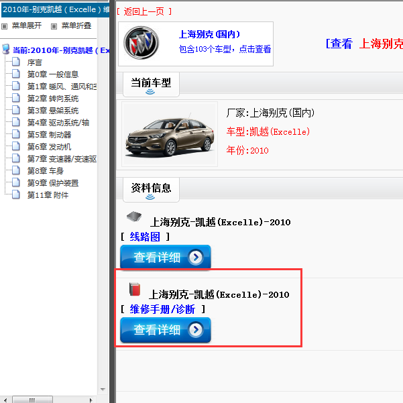The image size is (403, 403).
Task: Click the Buick logo emblem
Action: point(141,43)
